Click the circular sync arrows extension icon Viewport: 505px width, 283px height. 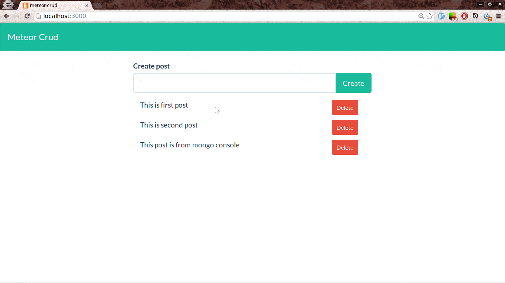[x=475, y=16]
